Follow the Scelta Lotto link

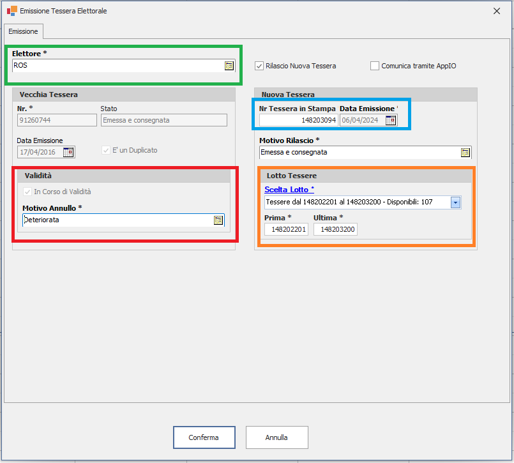[289, 190]
